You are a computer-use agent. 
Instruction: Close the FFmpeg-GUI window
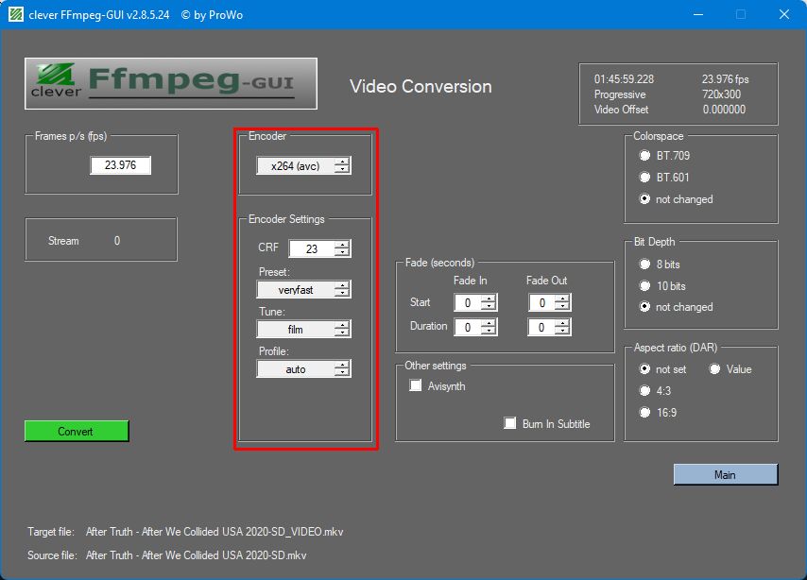click(783, 14)
